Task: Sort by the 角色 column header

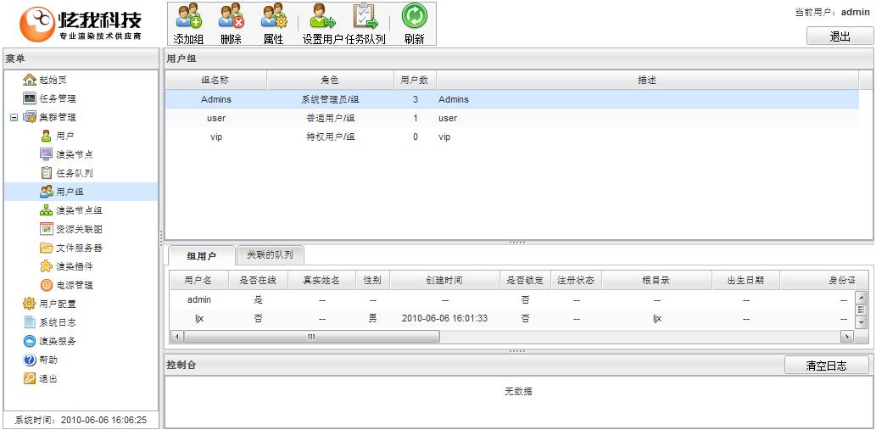Action: (330, 80)
